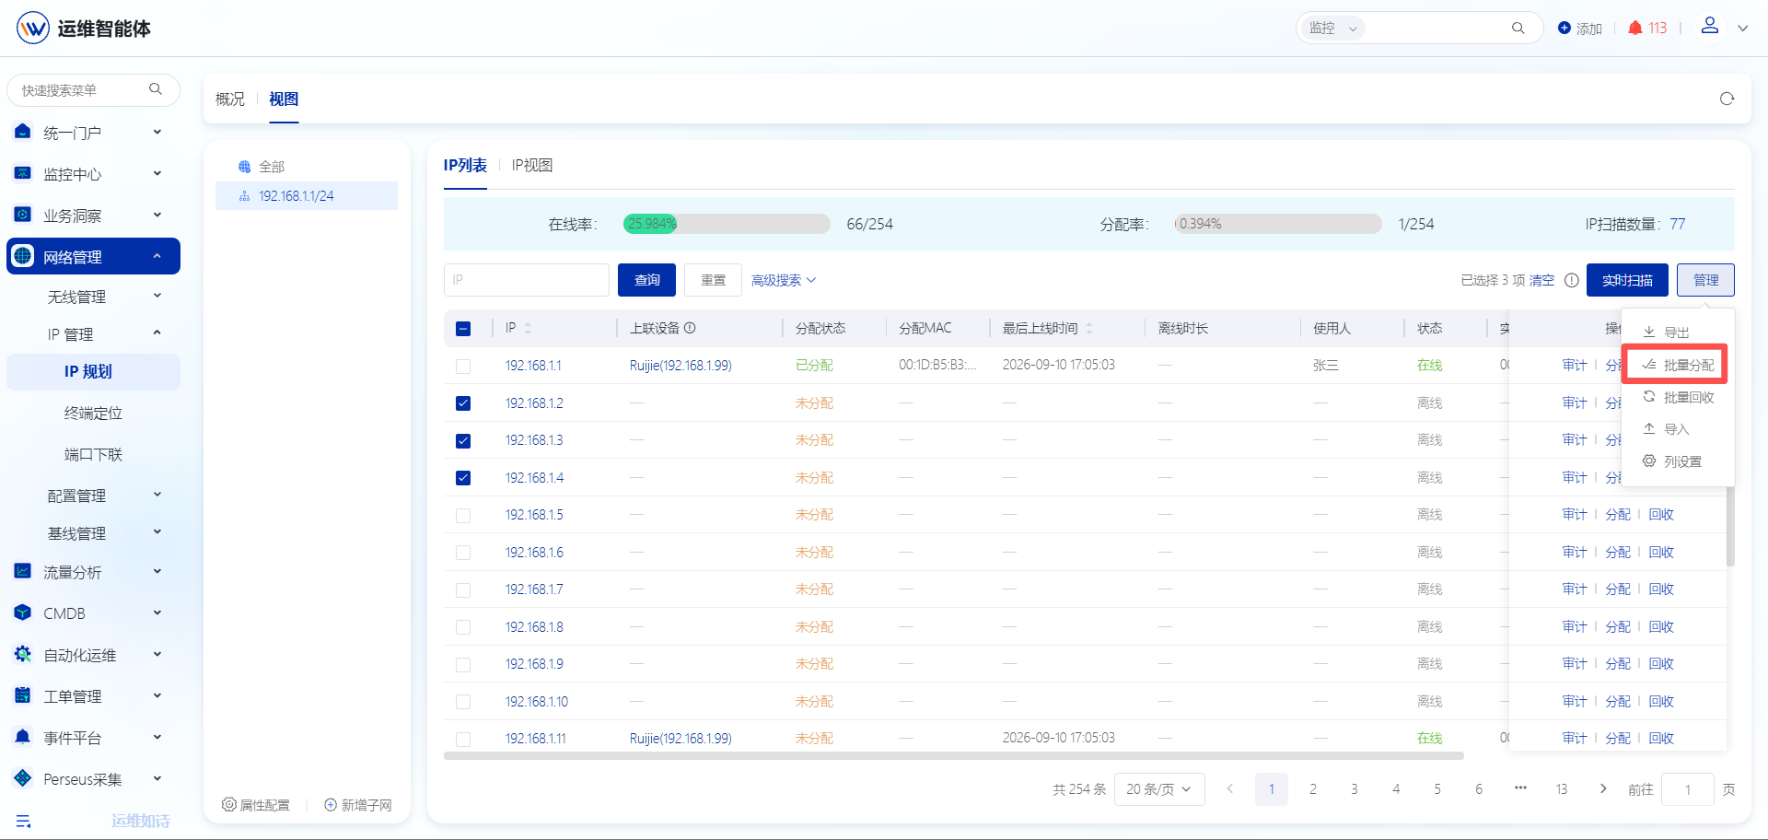Viewport: 1768px width, 840px height.
Task: Check the box for 192.168.1.8
Action: (463, 627)
